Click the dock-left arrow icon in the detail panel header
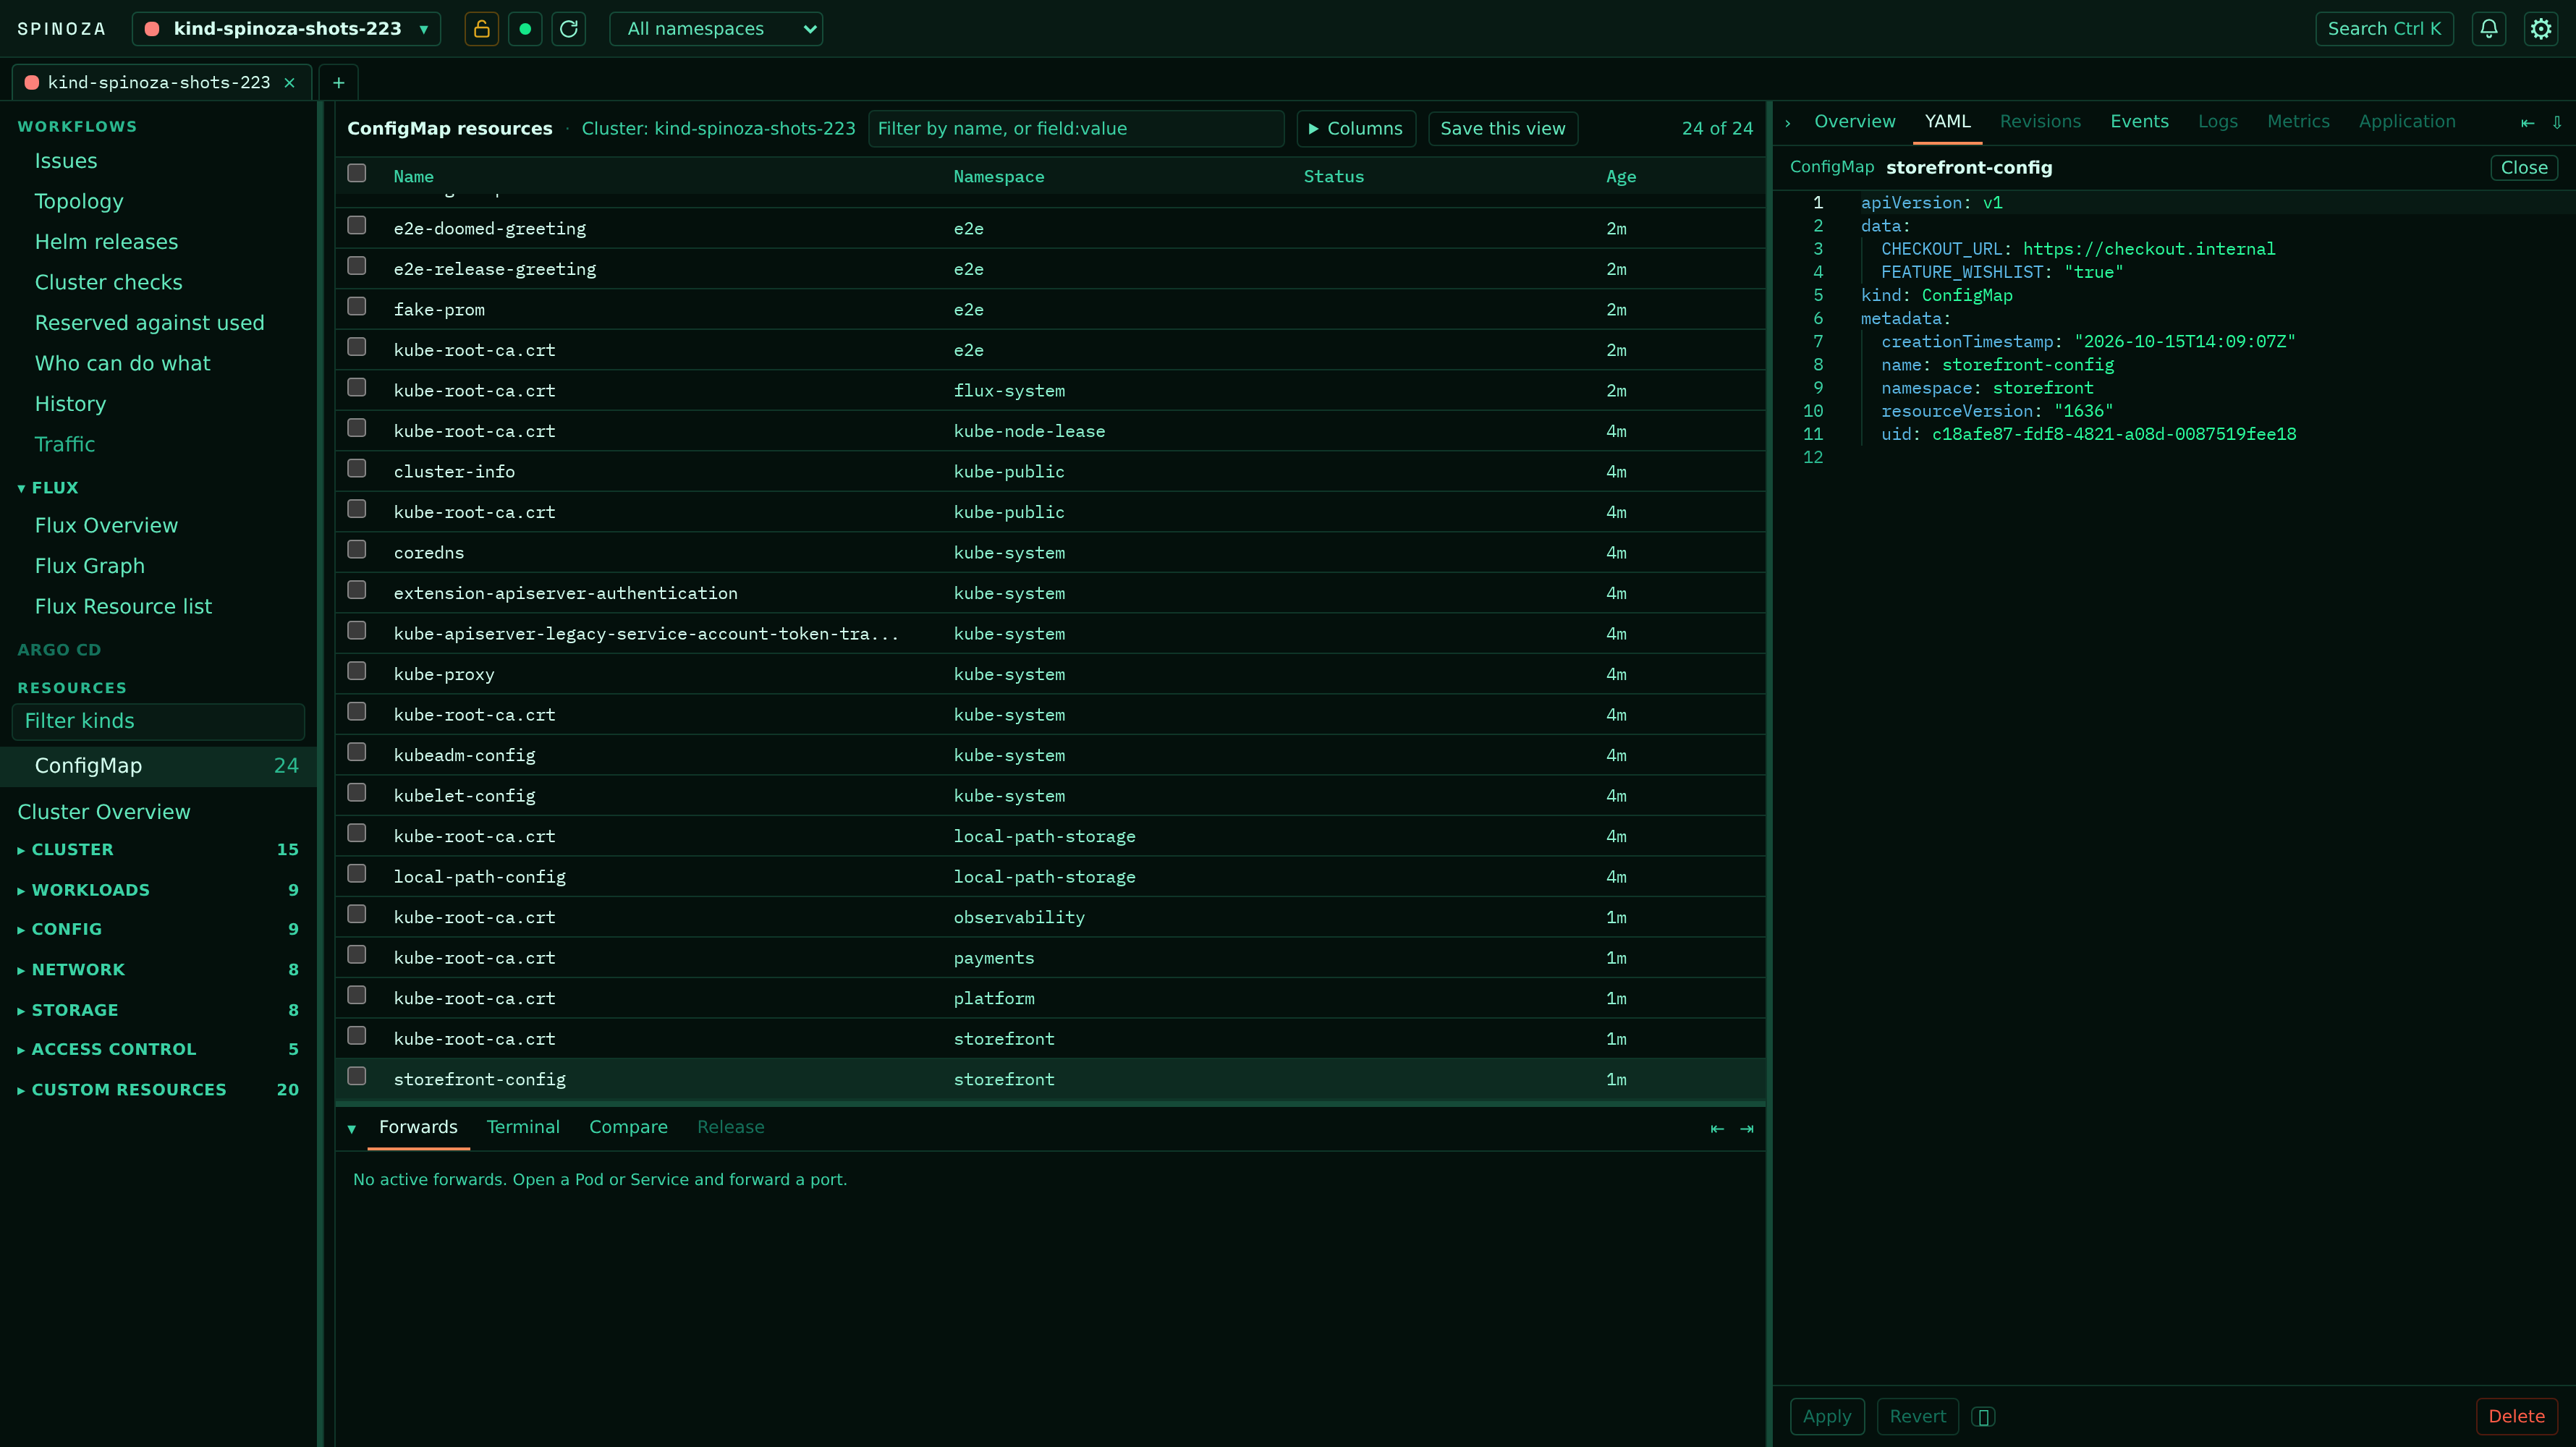Viewport: 2576px width, 1447px height. (x=2528, y=122)
